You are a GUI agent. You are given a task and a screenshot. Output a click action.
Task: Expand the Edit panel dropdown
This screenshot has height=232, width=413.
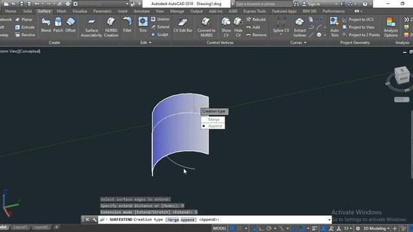[146, 43]
